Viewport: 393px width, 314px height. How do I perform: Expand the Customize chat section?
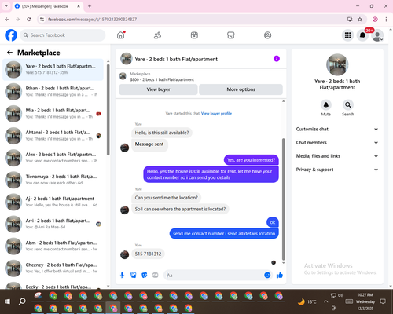(x=337, y=129)
